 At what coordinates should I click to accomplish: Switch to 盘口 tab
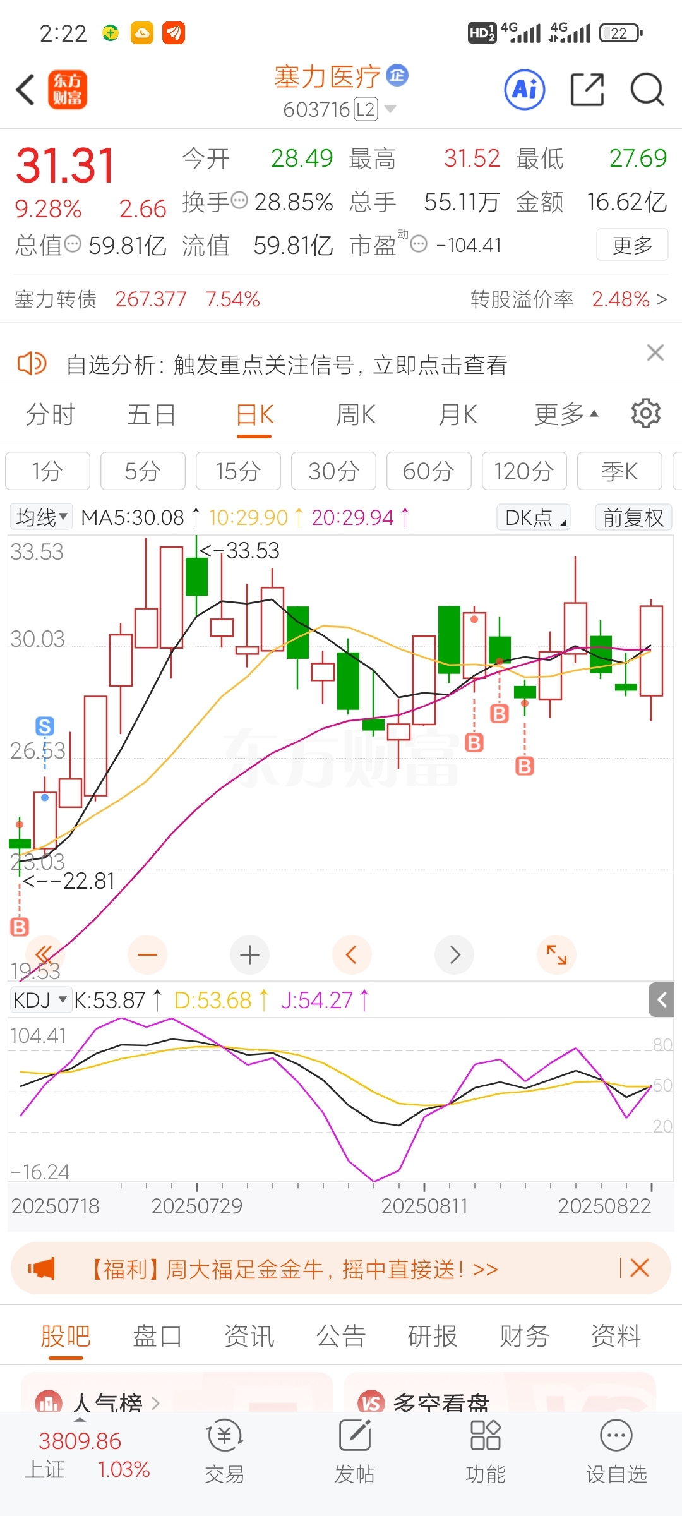tap(157, 1335)
